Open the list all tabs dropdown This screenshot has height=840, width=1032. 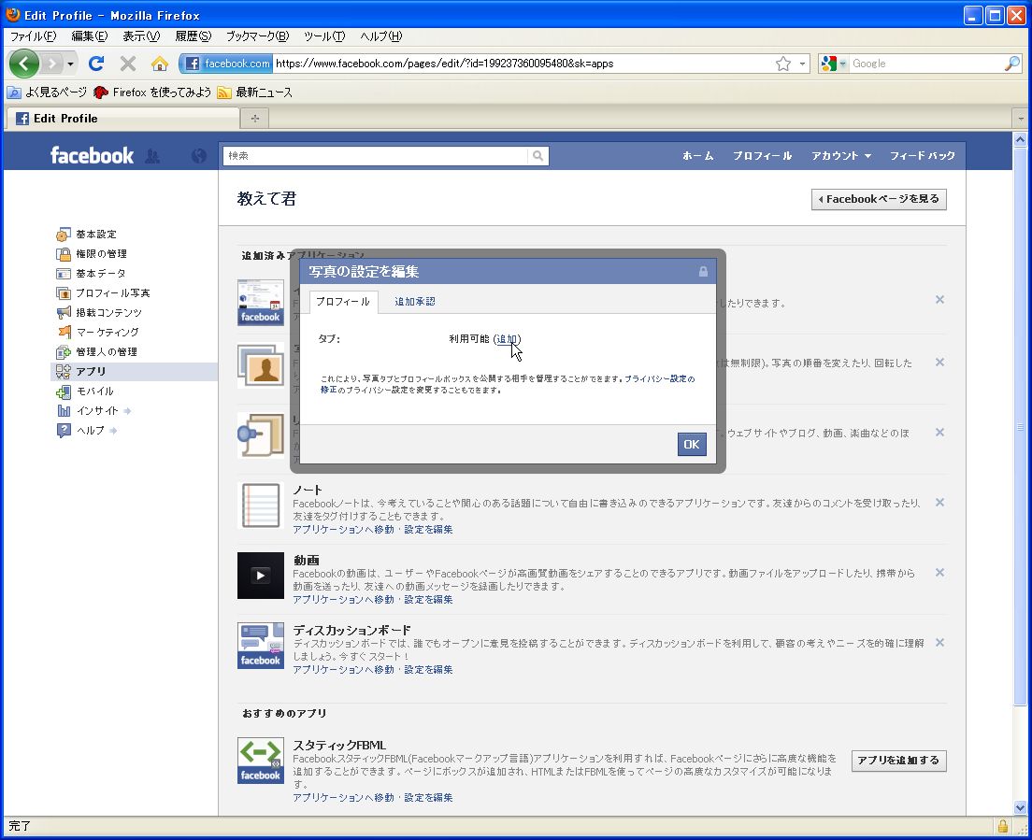click(x=1021, y=119)
